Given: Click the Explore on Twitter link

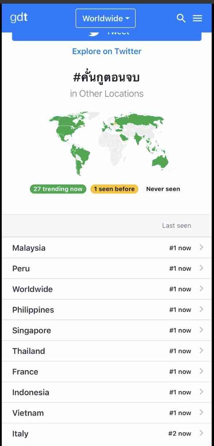Looking at the screenshot, I should 107,51.
